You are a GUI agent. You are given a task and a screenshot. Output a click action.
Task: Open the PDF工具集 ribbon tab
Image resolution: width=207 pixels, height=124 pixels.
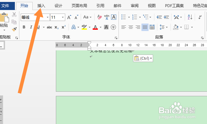(174, 6)
